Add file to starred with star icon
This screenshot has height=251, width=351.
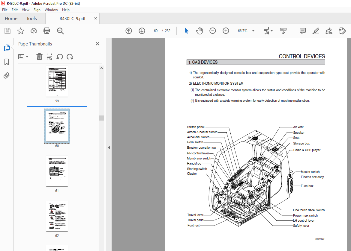pos(21,31)
